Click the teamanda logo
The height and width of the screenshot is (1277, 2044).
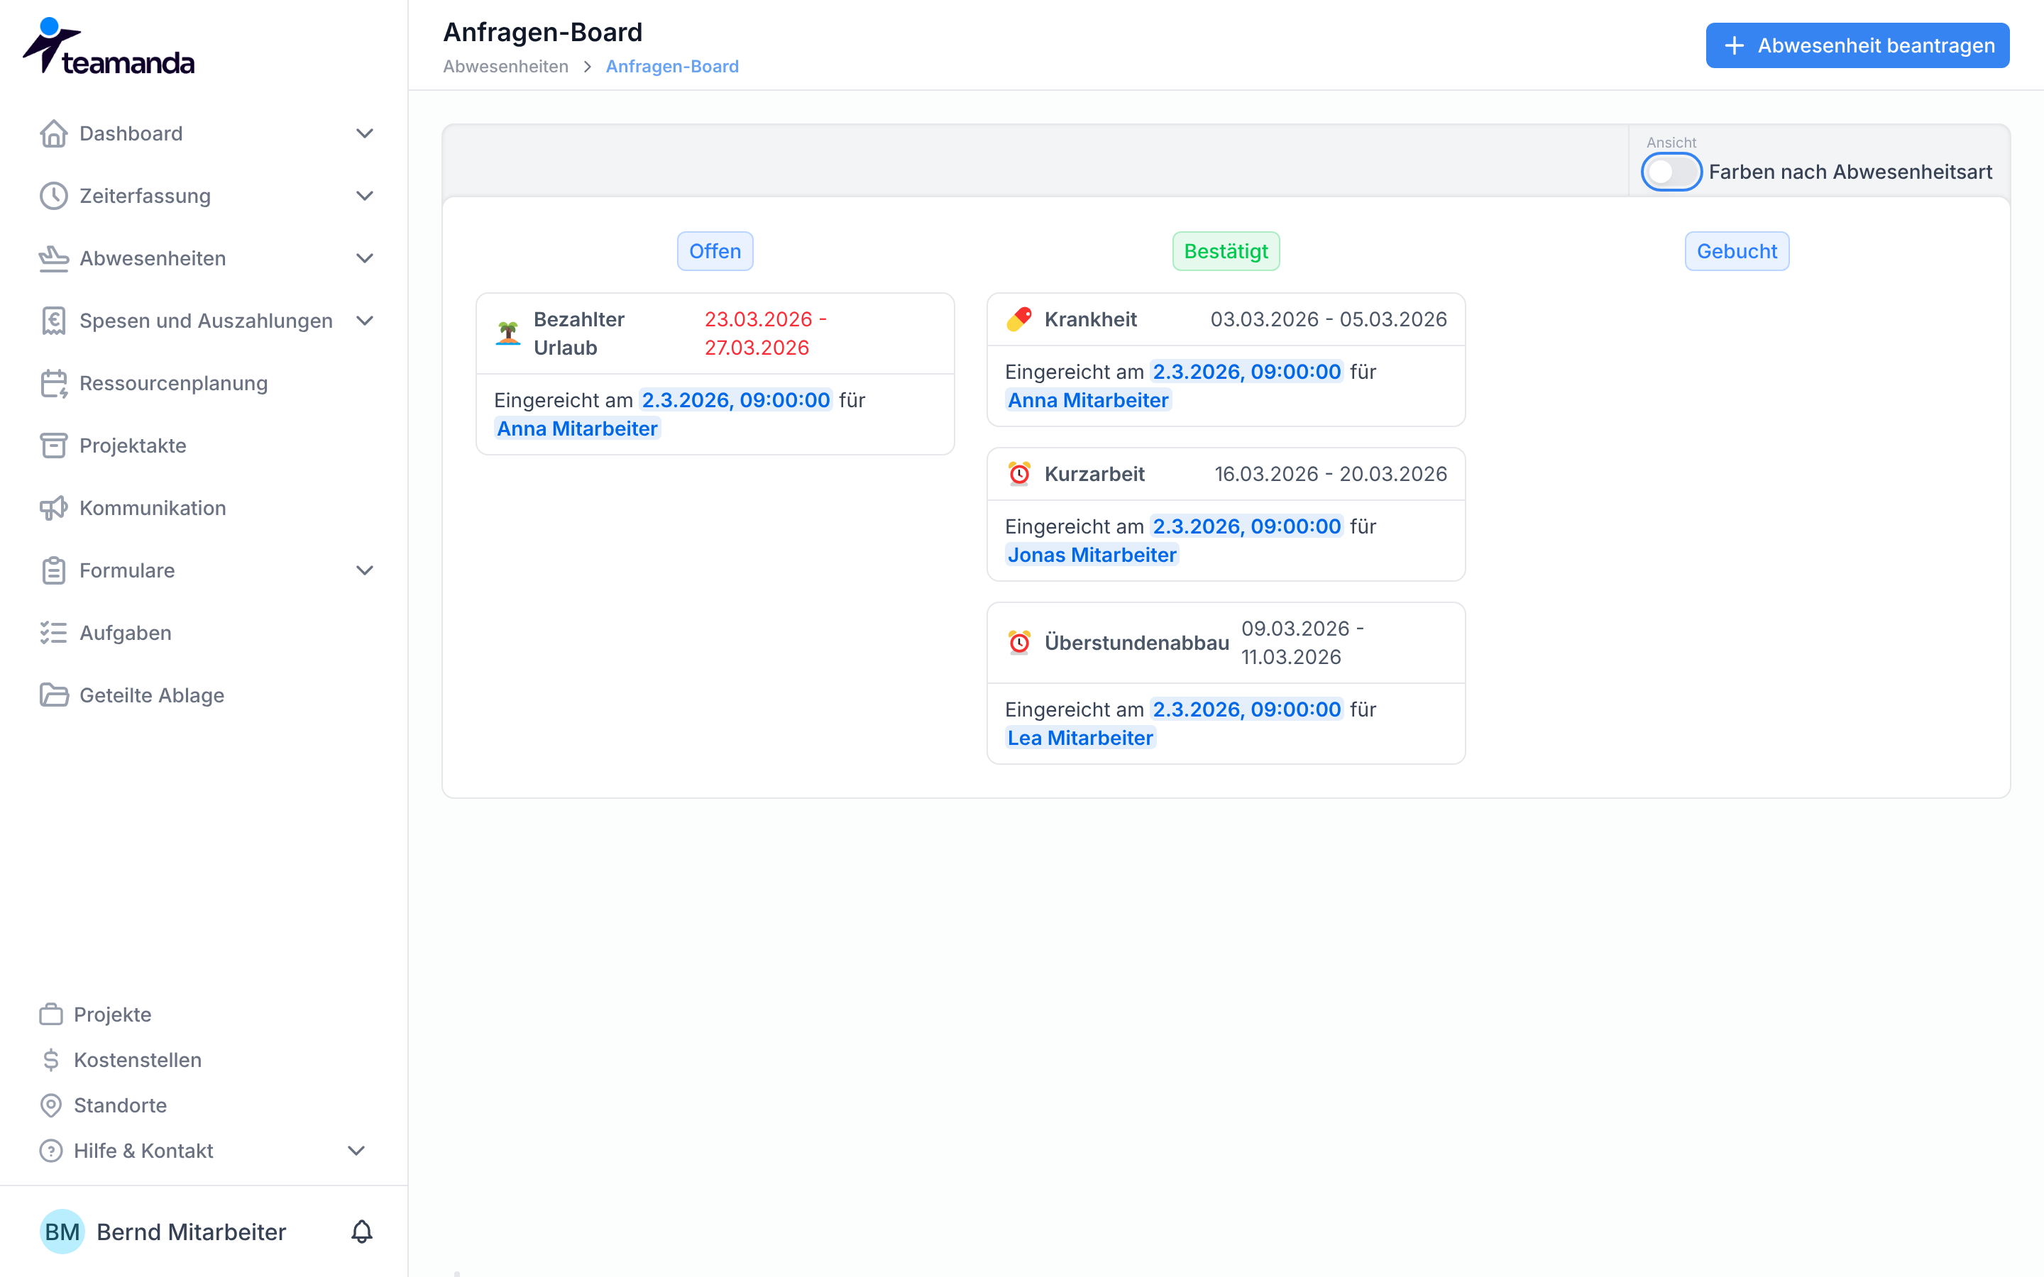pyautogui.click(x=108, y=46)
